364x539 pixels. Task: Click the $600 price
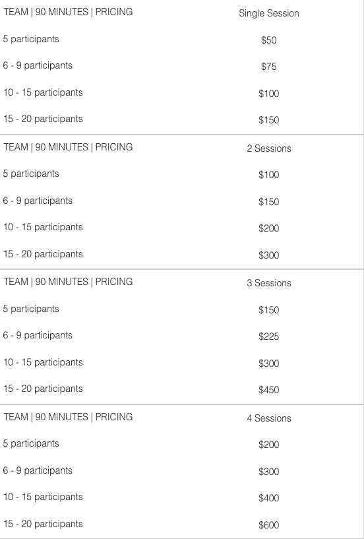point(269,525)
